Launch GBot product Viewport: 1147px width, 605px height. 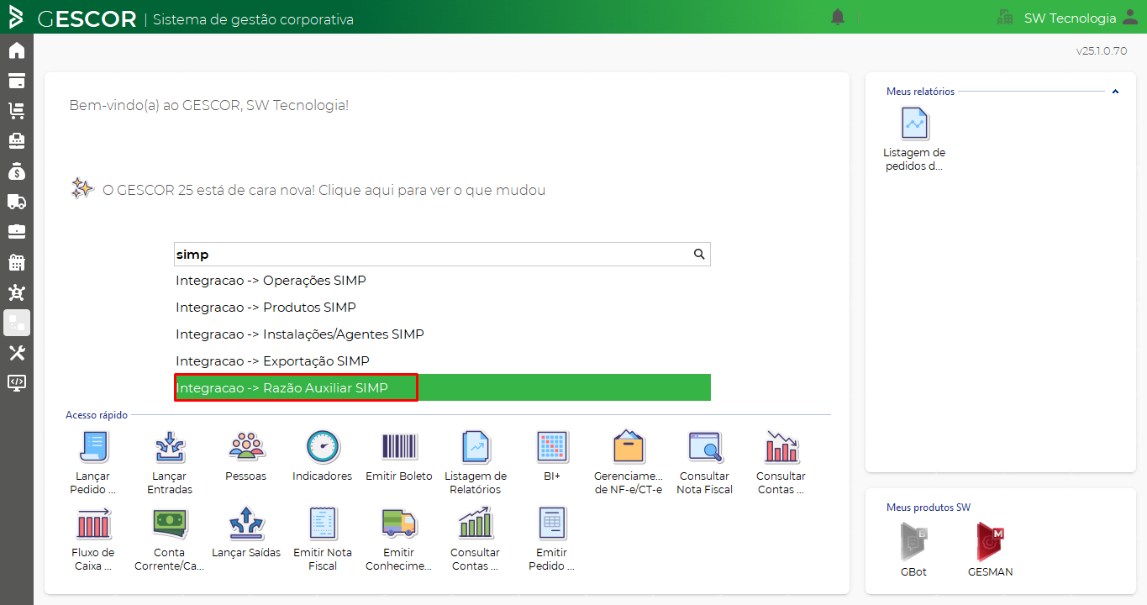pyautogui.click(x=913, y=550)
